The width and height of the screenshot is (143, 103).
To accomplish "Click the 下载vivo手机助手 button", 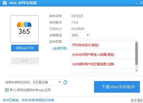I will click(x=117, y=87).
